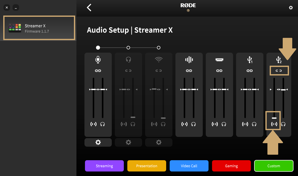Screen dimensions: 298x176
Task: Unlink faders on the sound waveform channel
Action: point(189,71)
